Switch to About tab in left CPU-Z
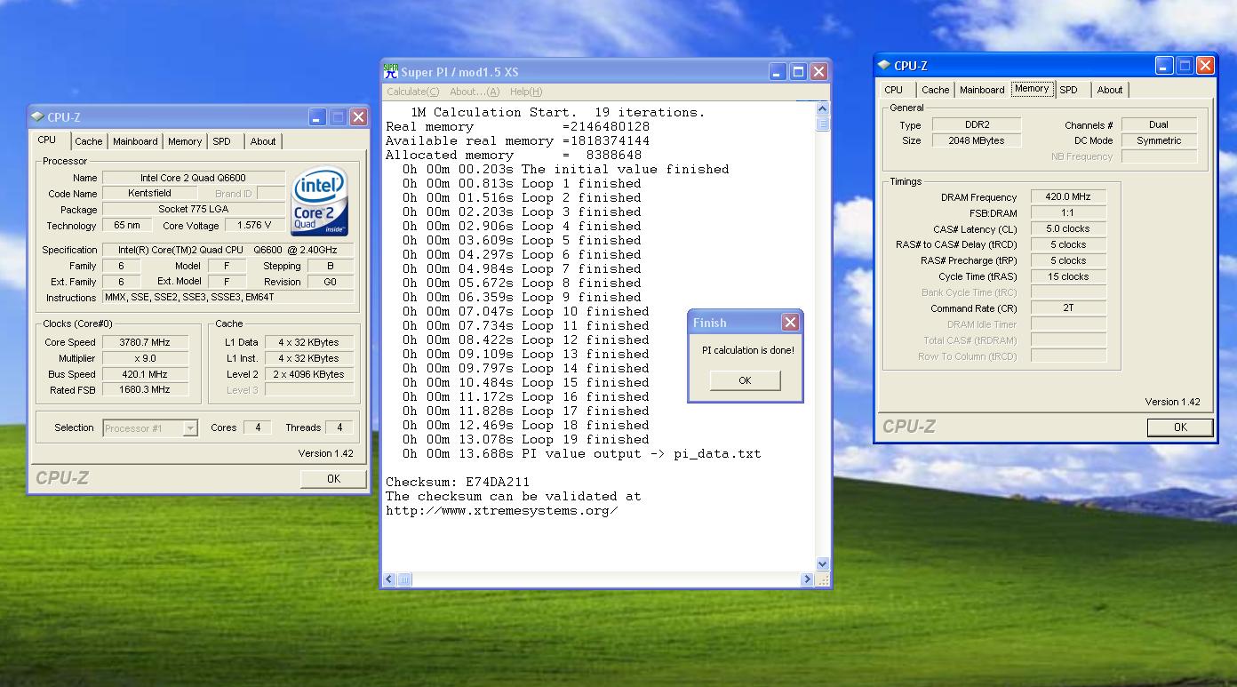1237x687 pixels. point(263,141)
